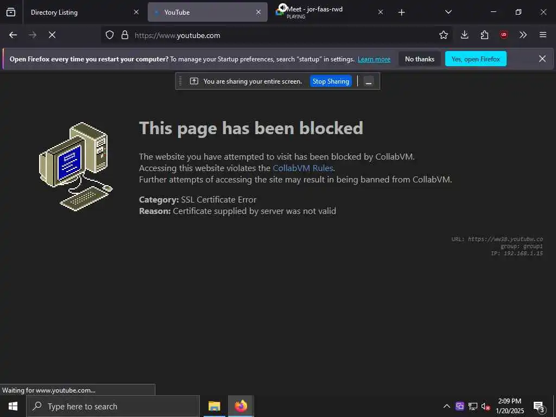Close the Directory Listing tab
The width and height of the screenshot is (556, 417).
[x=136, y=12]
